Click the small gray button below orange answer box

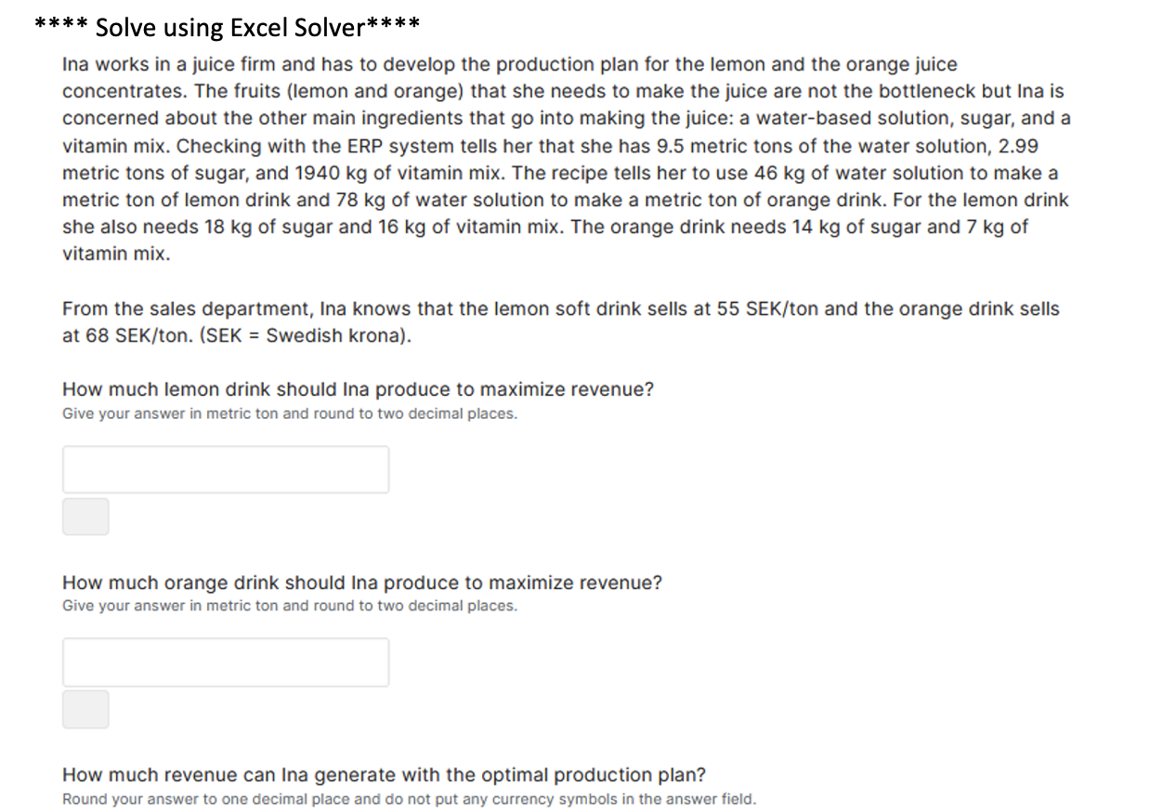[x=85, y=710]
